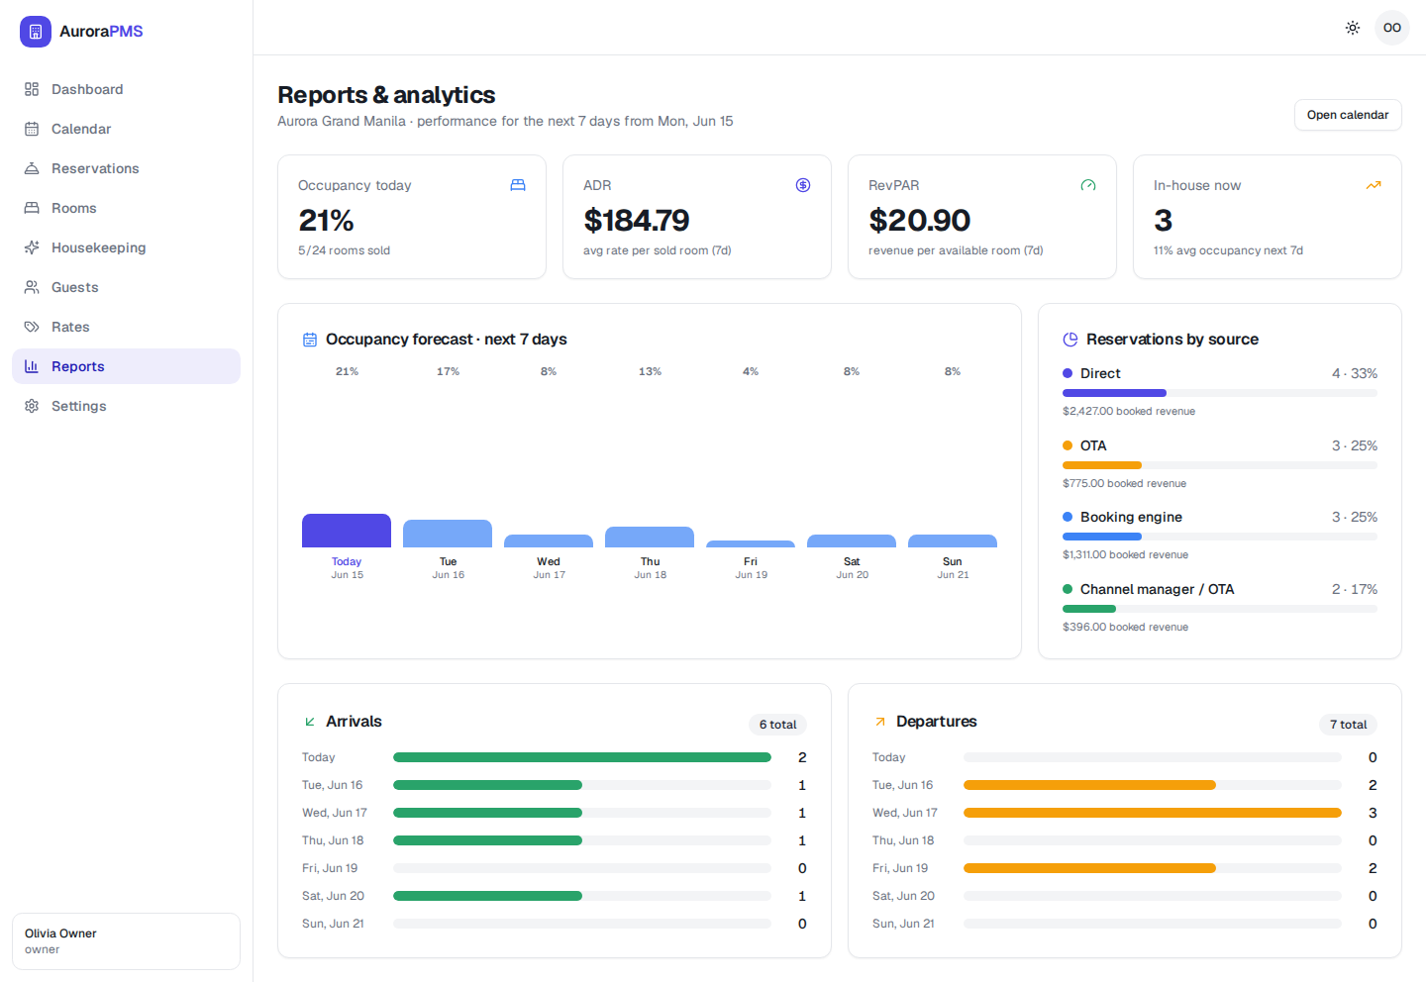
Task: Open Reservations in the sidebar
Action: (x=126, y=168)
